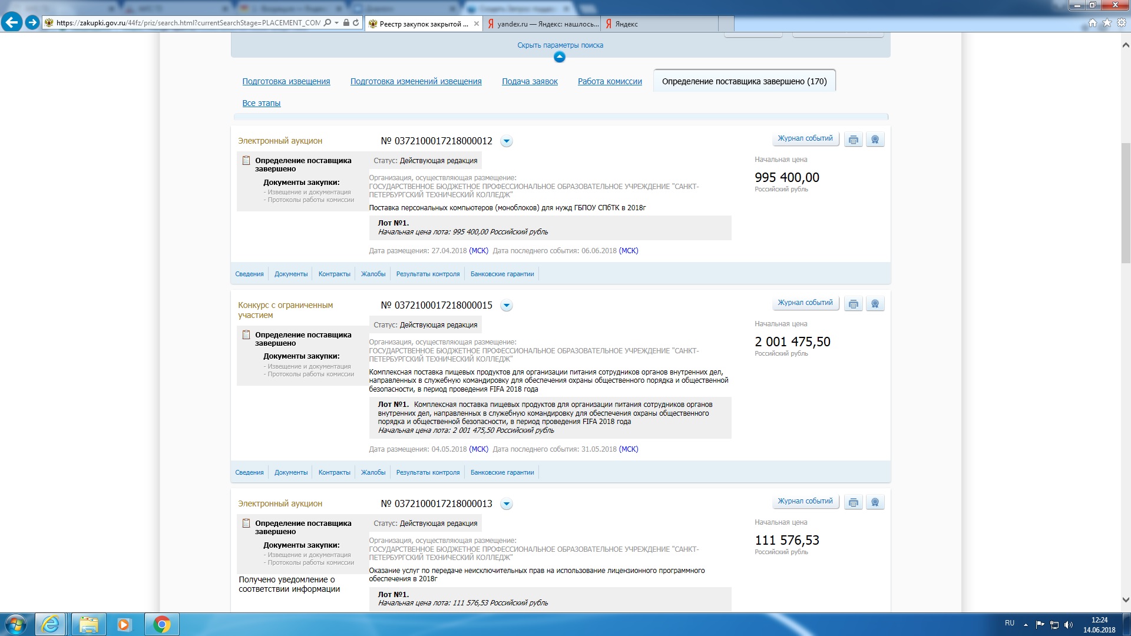
Task: Click signature icon for purchase 0372100017218000015
Action: pos(875,304)
